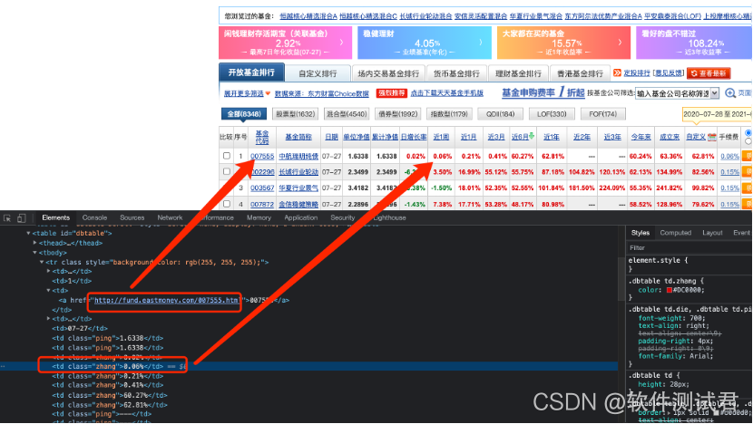Open fund code 003567 link

262,188
